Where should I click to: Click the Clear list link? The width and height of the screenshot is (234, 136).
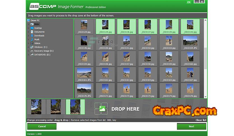click(x=201, y=120)
